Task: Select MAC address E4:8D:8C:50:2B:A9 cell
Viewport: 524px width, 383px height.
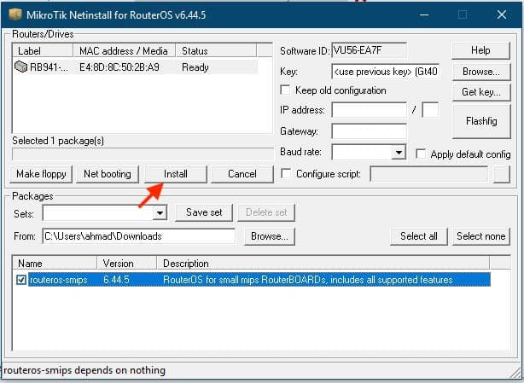Action: click(119, 67)
